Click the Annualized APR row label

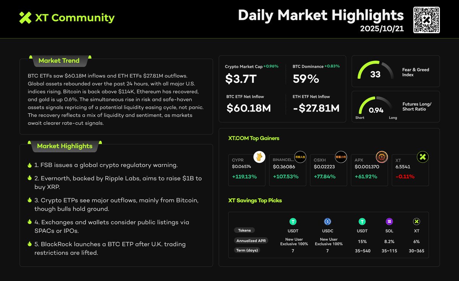[250, 241]
